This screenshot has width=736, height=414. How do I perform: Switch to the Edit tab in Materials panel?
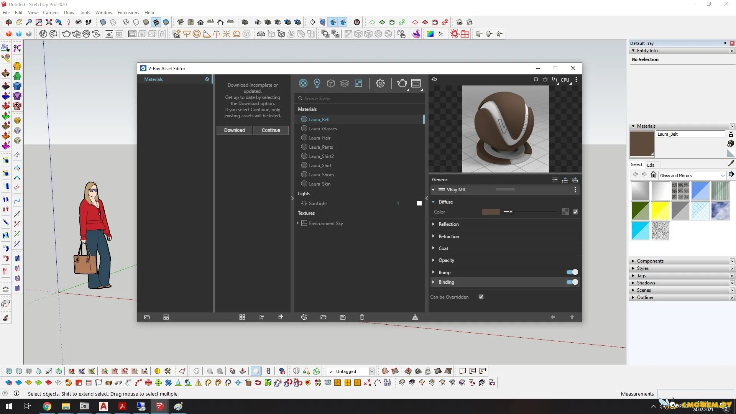[x=651, y=165]
